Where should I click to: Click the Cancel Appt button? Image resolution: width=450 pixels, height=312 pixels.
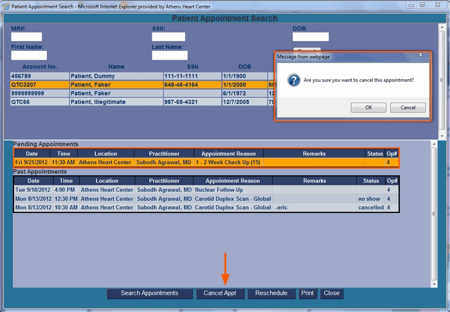click(x=220, y=293)
